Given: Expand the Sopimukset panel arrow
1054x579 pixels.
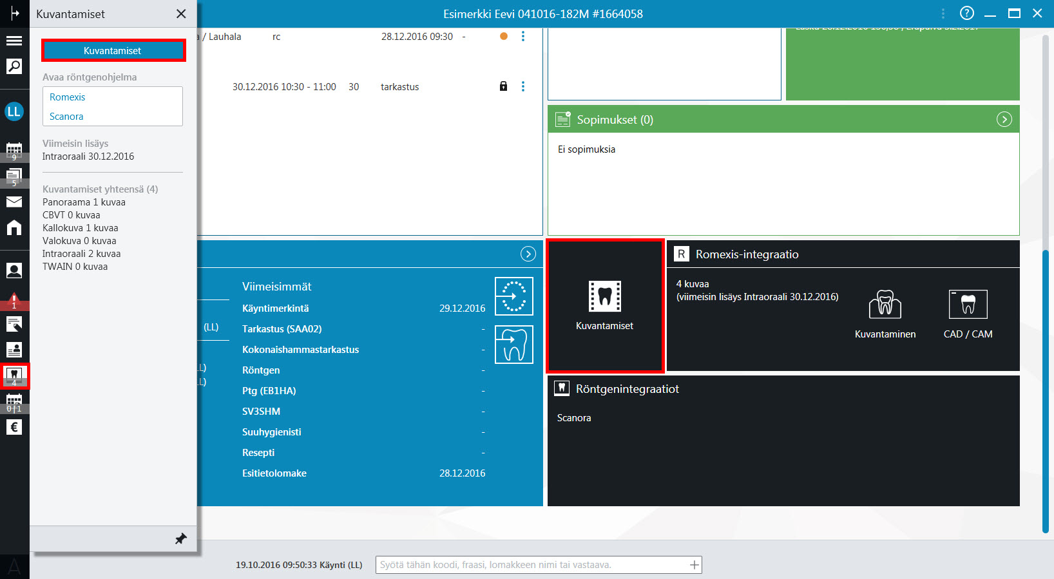Looking at the screenshot, I should 1004,119.
